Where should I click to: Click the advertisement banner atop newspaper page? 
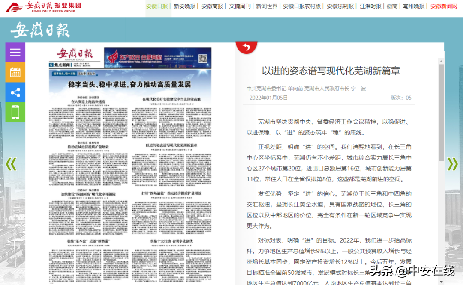tap(158, 58)
